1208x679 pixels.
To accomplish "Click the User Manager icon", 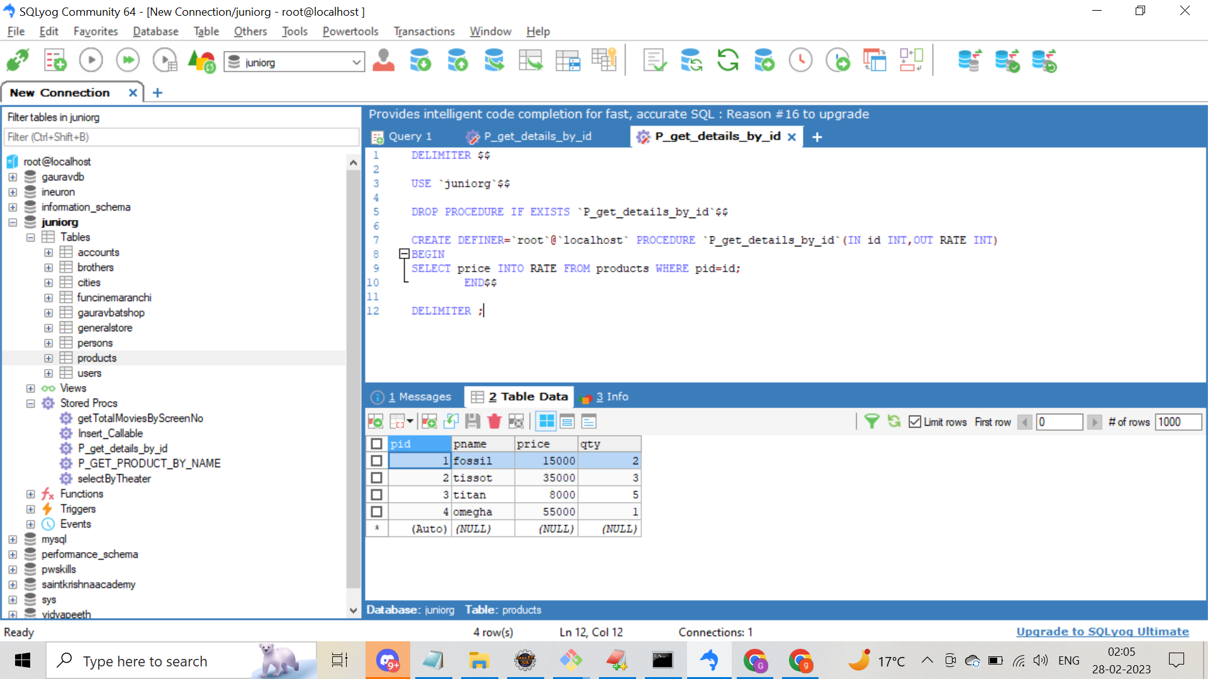I will [384, 60].
